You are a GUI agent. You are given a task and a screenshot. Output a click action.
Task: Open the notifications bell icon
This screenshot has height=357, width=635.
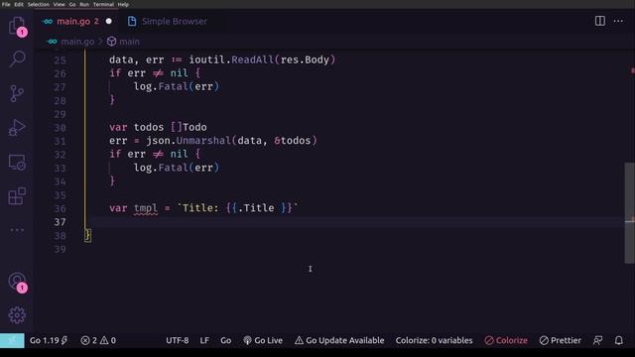point(619,340)
